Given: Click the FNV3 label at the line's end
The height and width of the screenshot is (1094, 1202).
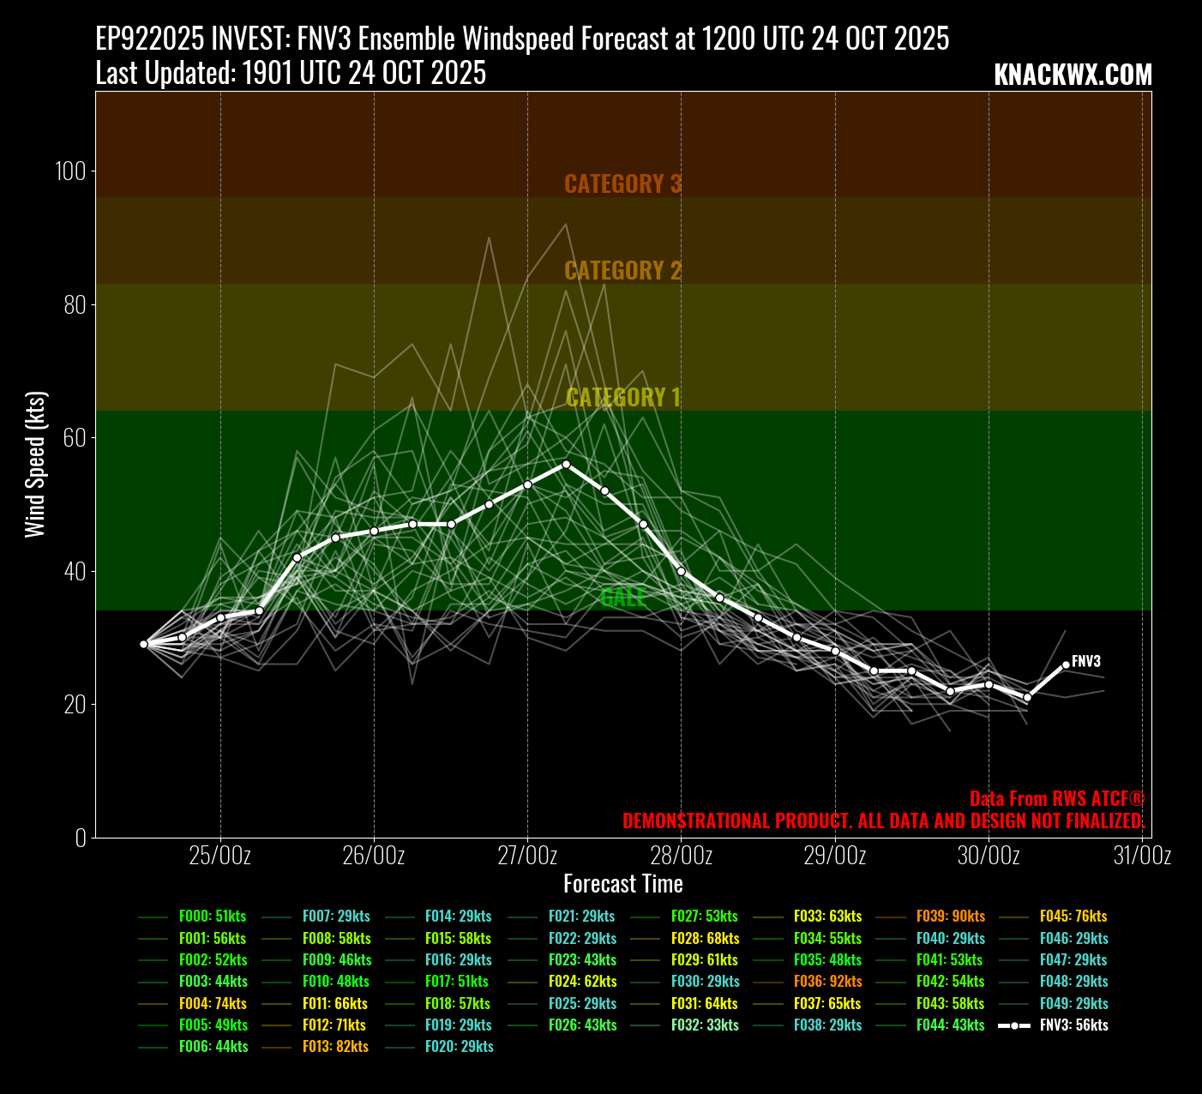Looking at the screenshot, I should click(x=1086, y=662).
